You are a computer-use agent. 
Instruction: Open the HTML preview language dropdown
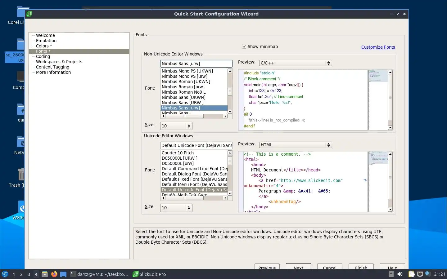[x=296, y=145]
